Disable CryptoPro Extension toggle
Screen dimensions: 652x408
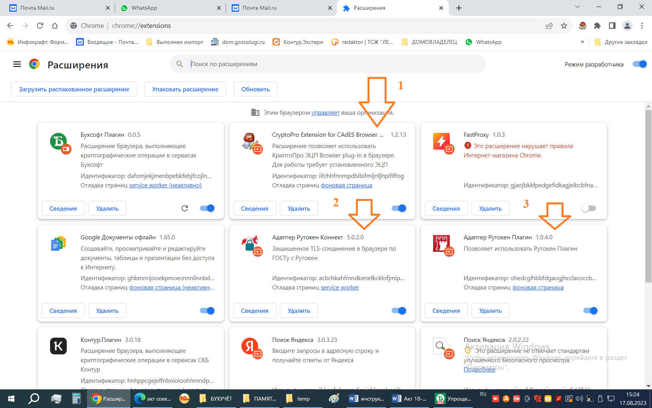click(399, 208)
